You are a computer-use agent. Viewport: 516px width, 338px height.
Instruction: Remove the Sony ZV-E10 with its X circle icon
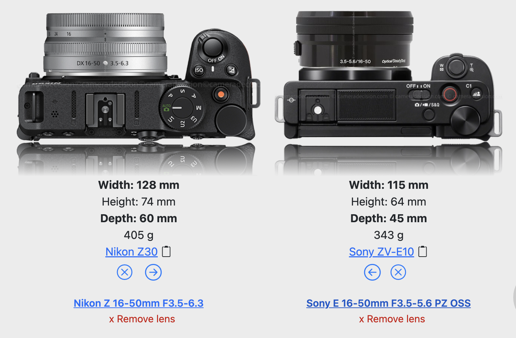(x=398, y=272)
